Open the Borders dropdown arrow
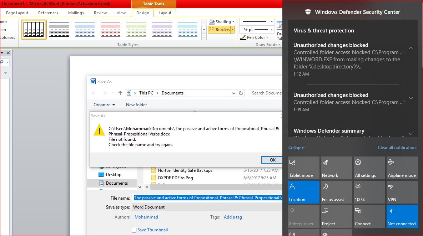423x236 pixels. click(x=232, y=30)
